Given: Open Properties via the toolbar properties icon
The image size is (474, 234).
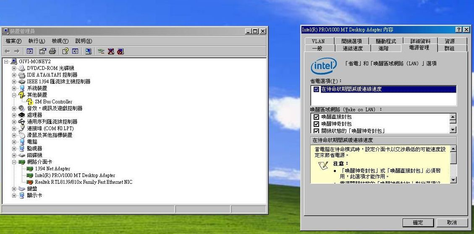Looking at the screenshot, I should coord(43,51).
